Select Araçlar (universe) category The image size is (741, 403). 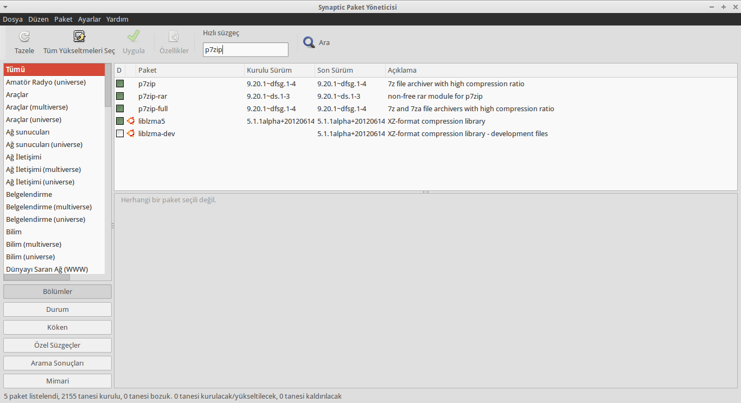pyautogui.click(x=54, y=120)
